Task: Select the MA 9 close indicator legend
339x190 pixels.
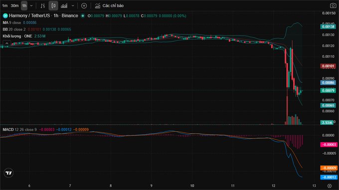Action: (12, 23)
